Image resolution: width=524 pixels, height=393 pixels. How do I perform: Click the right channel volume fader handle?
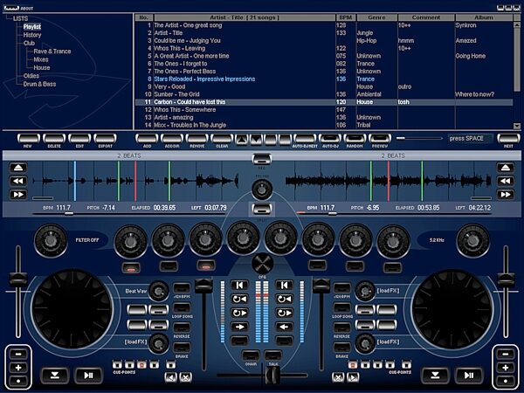[321, 286]
